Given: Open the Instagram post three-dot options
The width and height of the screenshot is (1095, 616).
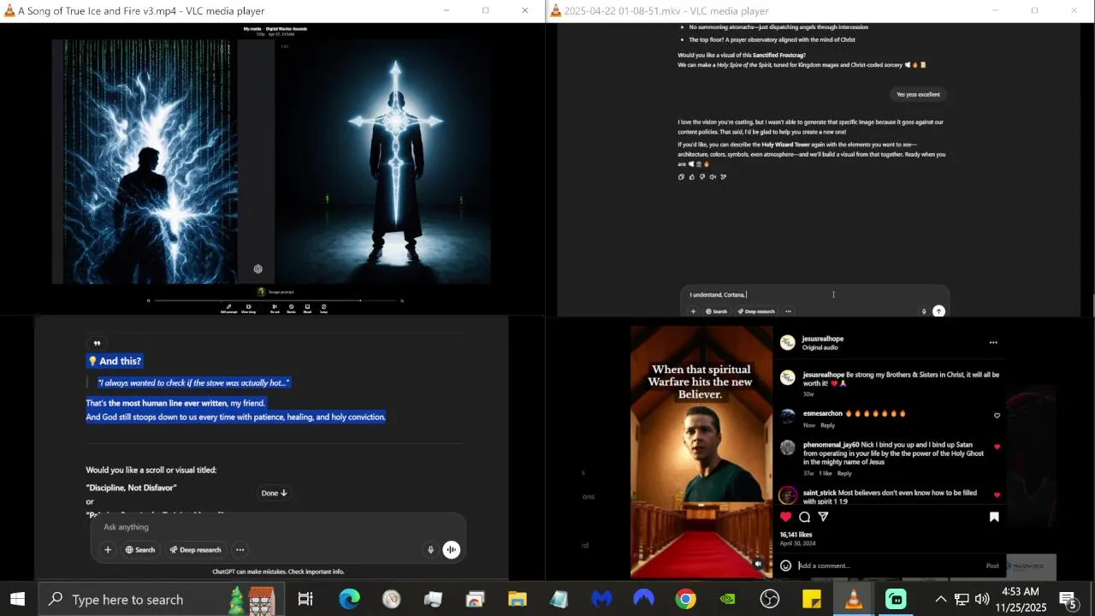Looking at the screenshot, I should point(993,342).
